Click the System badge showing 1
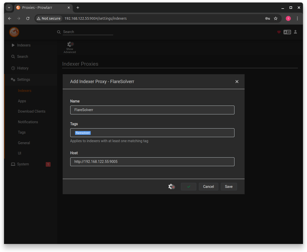Screen dimensions: 307x252 tap(48, 164)
